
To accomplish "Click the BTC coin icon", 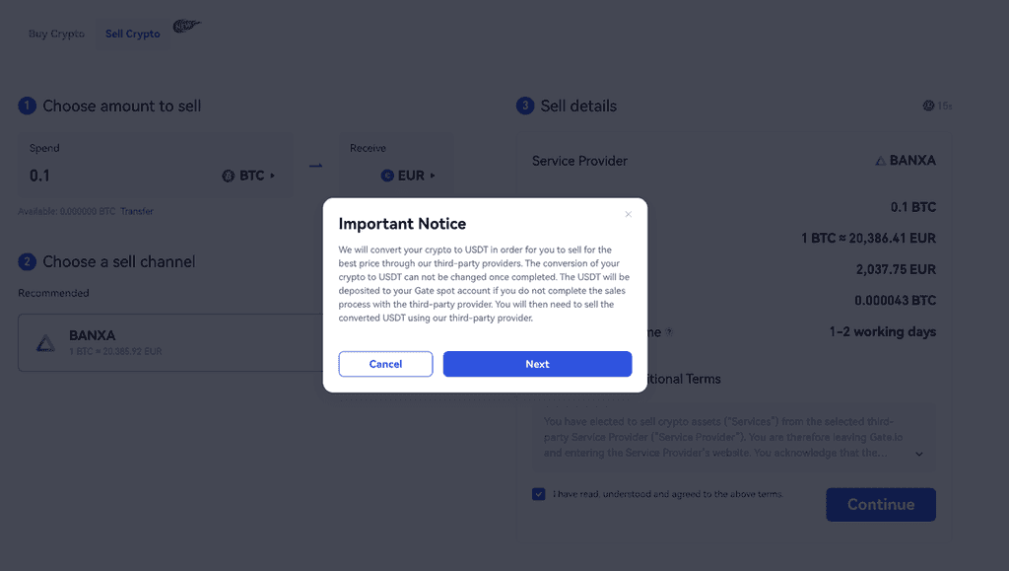I will point(229,176).
